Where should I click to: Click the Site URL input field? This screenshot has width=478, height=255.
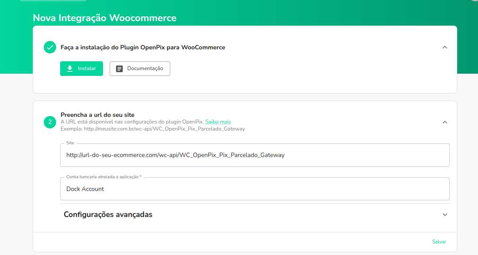[255, 155]
